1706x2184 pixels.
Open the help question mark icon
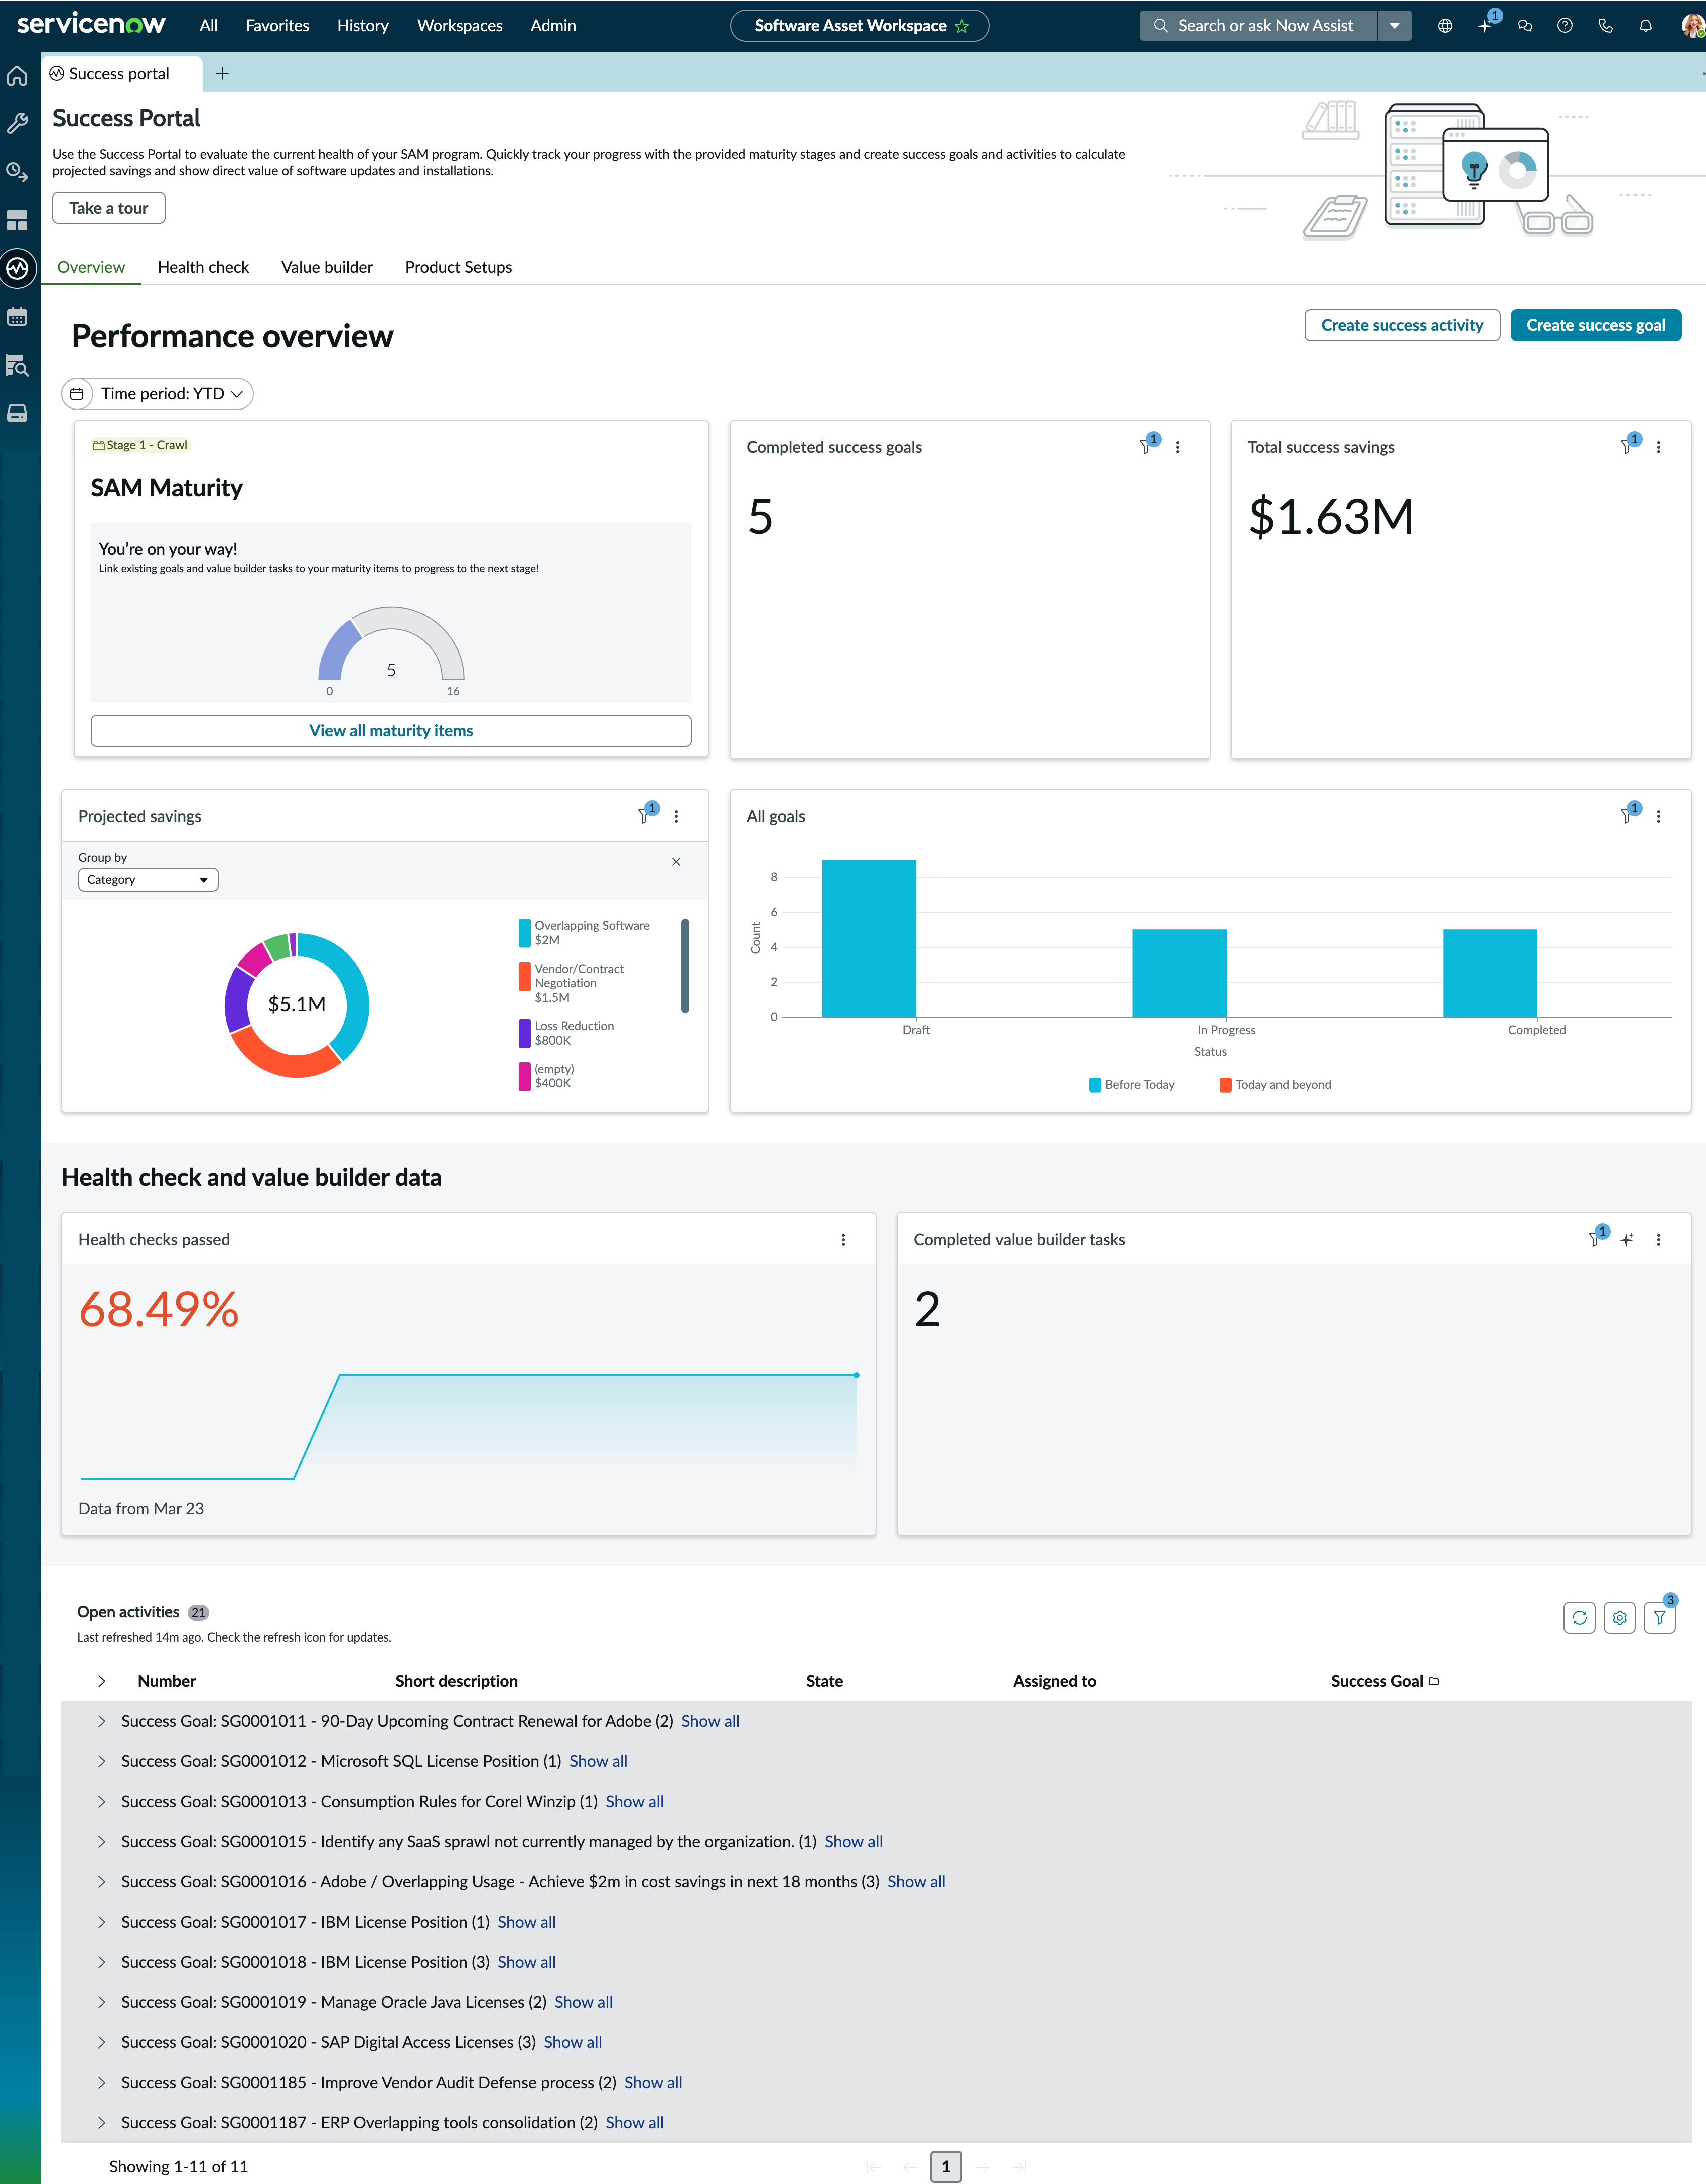(1565, 26)
